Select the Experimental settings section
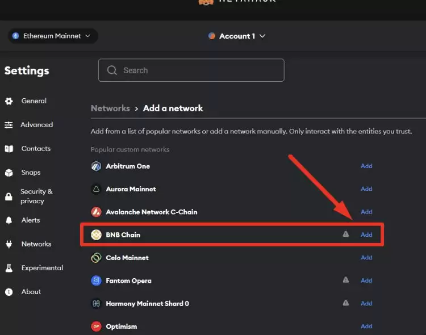 click(x=42, y=267)
